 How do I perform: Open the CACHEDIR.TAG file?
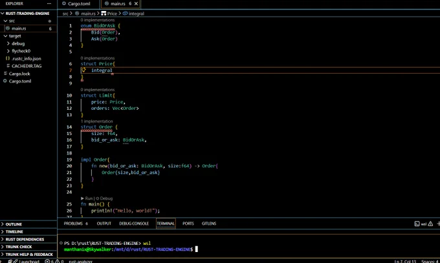click(x=28, y=66)
